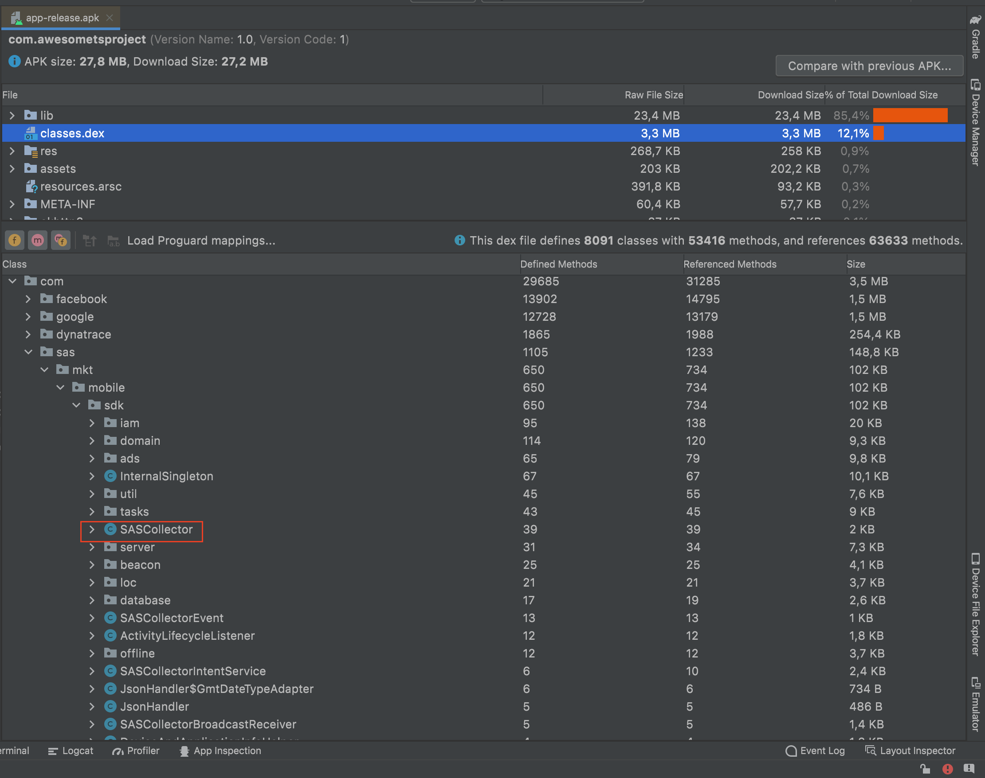Open the Device Manager panel
Image resolution: width=985 pixels, height=778 pixels.
pos(975,121)
